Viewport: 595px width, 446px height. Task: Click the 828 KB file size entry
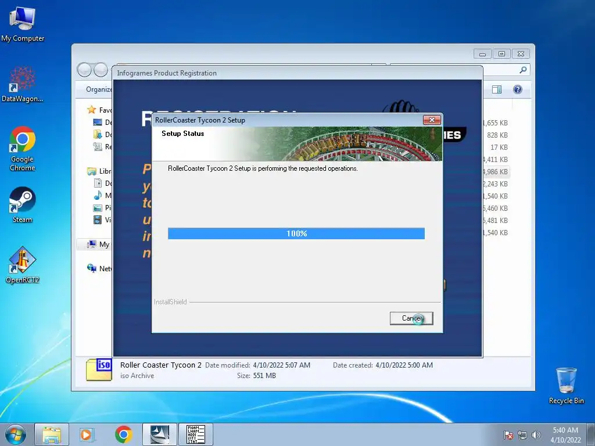(x=497, y=135)
